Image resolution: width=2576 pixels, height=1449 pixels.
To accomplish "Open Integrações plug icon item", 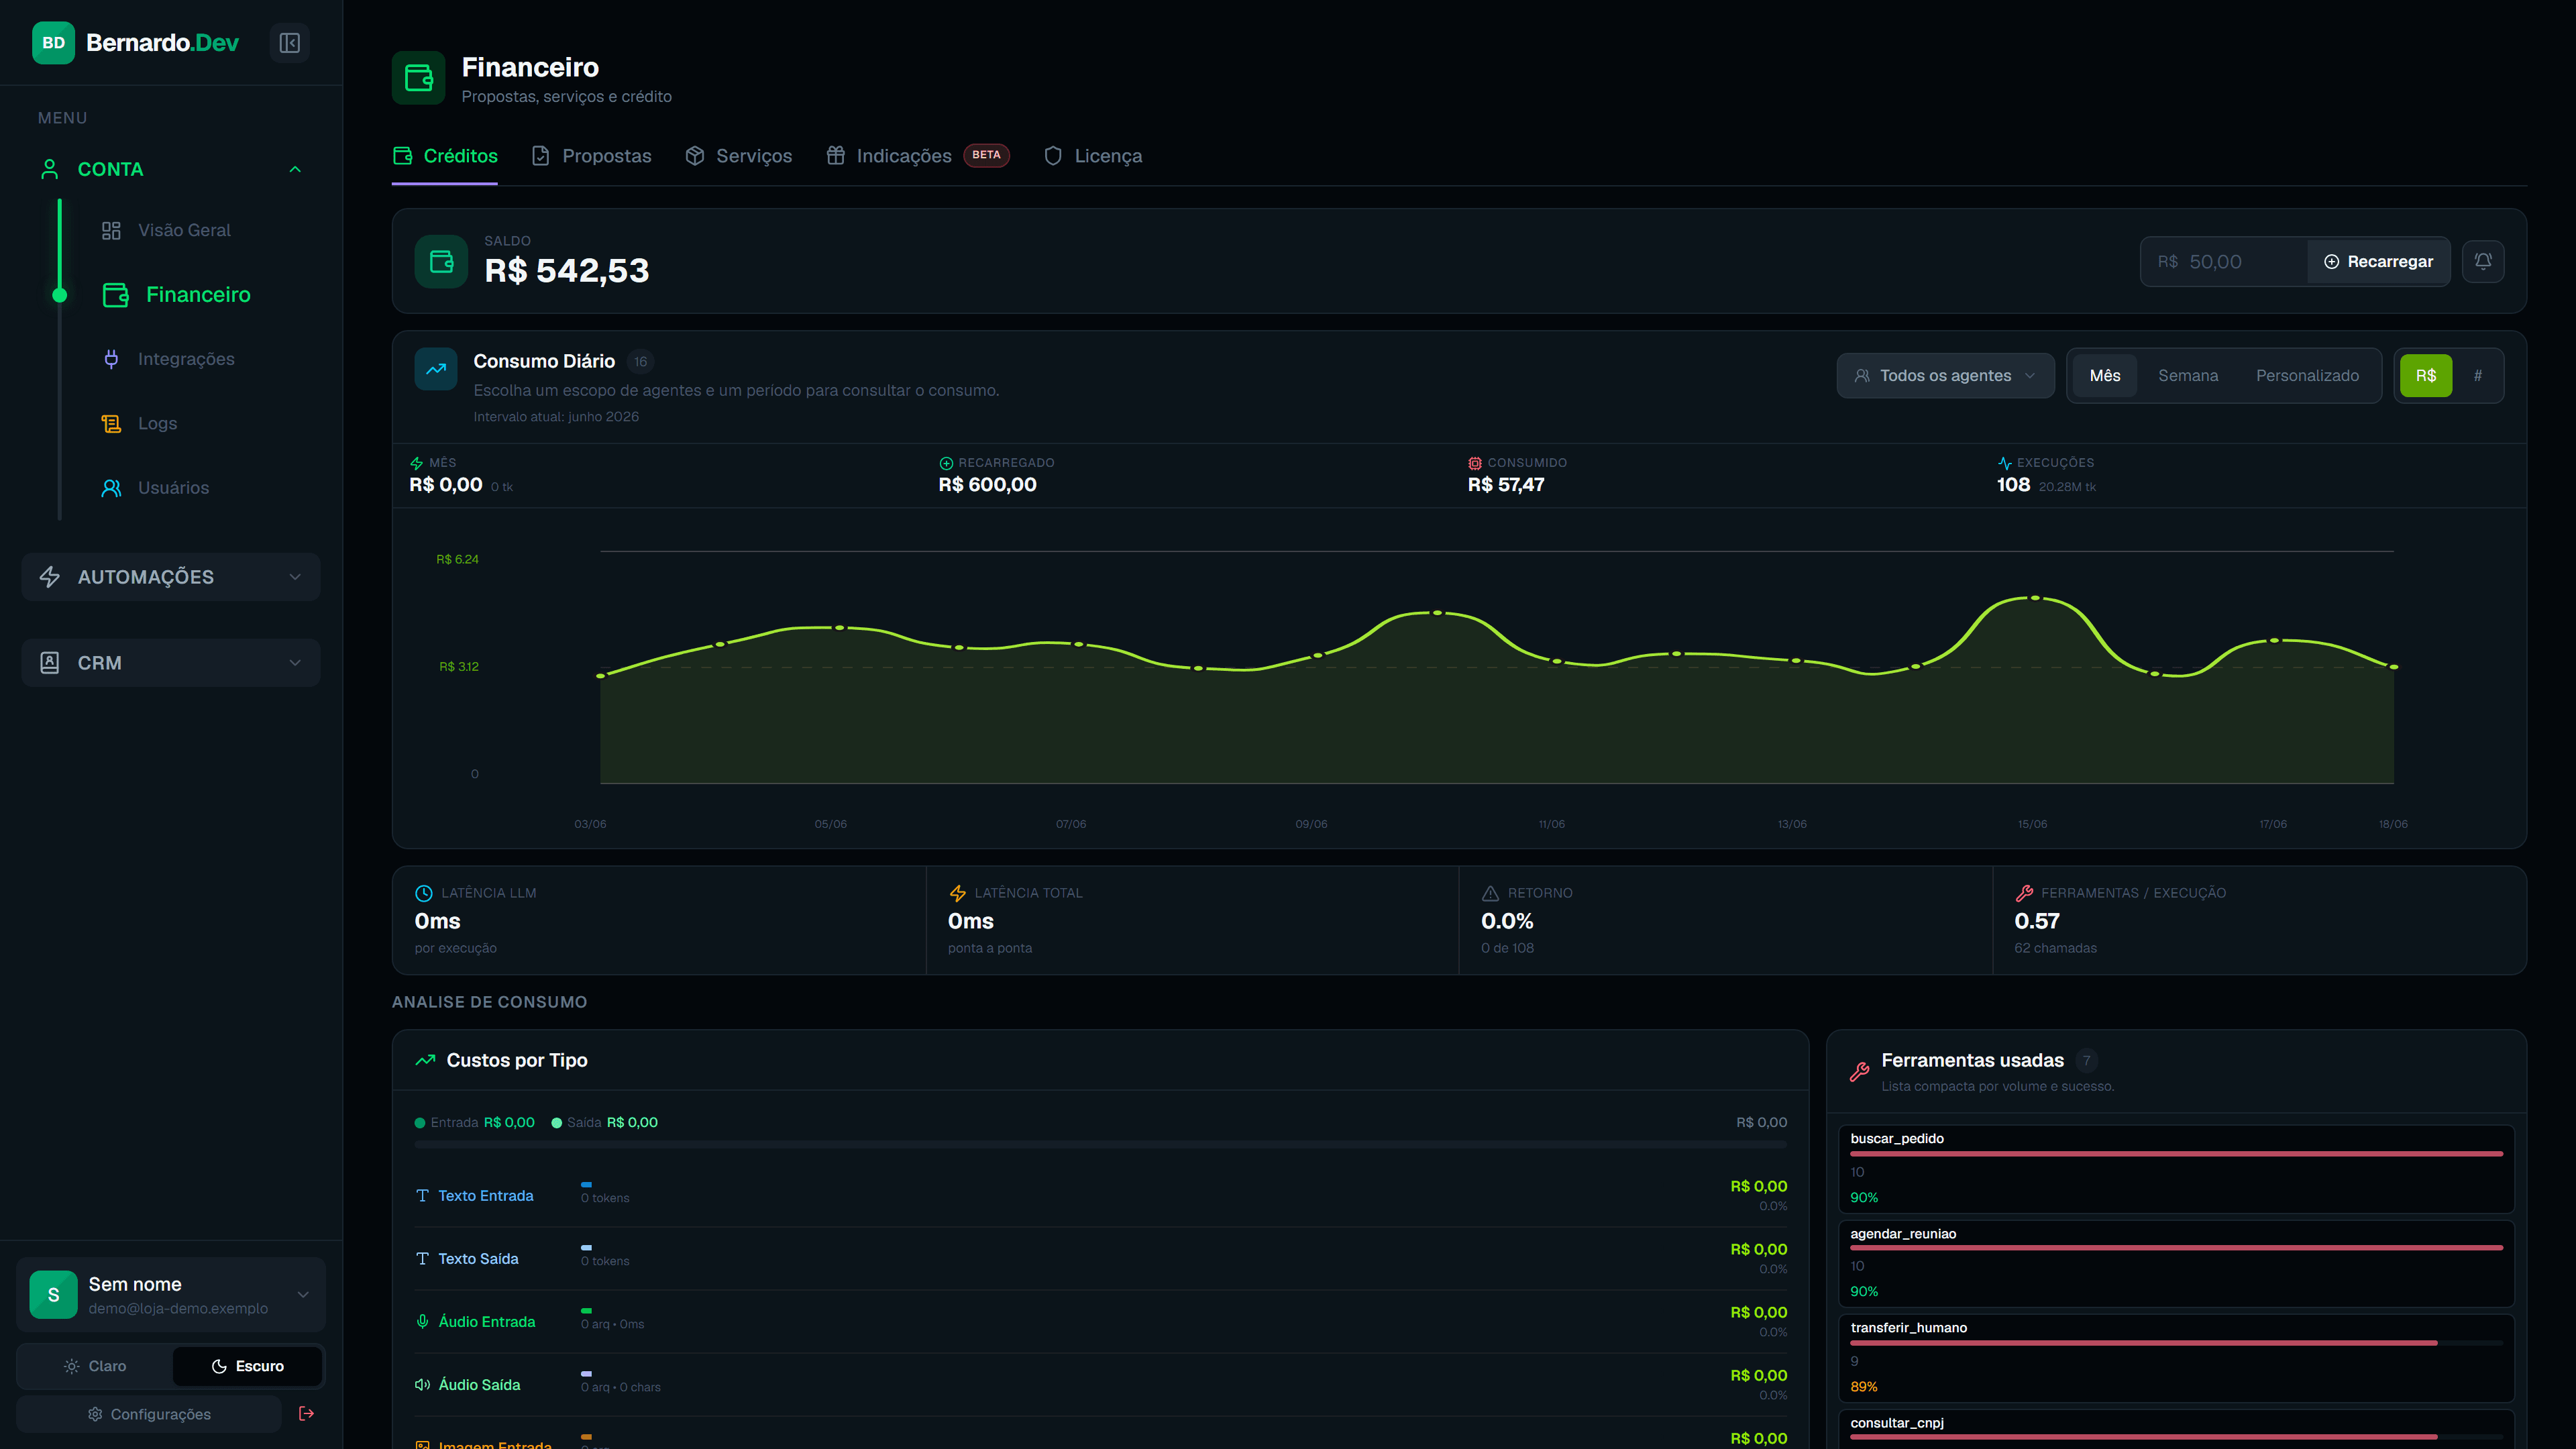I will [168, 359].
